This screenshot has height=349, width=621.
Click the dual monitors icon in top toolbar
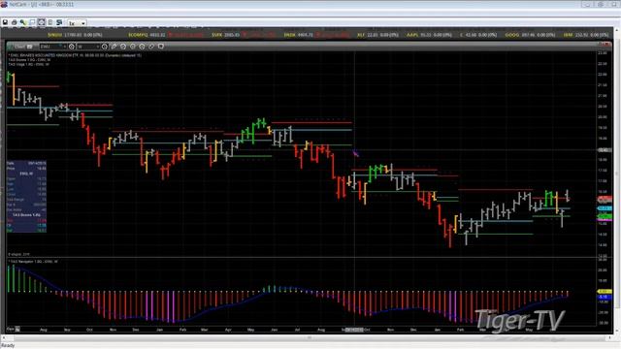point(59,22)
